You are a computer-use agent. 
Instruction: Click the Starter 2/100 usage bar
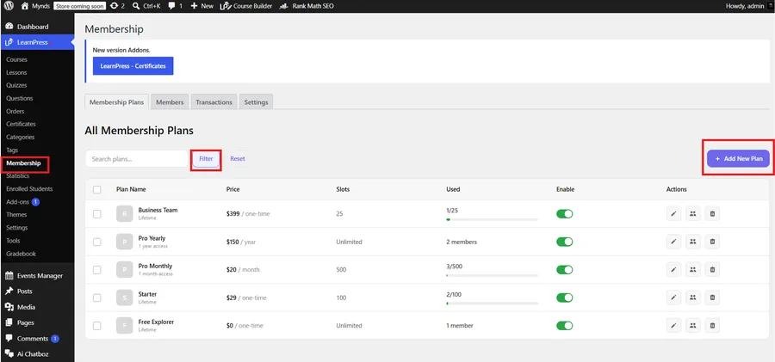point(493,304)
